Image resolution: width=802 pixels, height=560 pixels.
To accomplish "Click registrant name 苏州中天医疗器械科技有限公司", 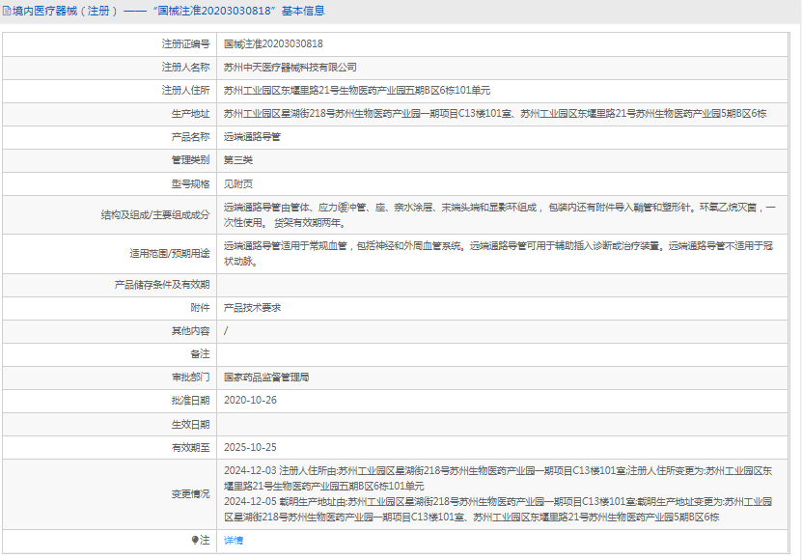I will (x=290, y=67).
